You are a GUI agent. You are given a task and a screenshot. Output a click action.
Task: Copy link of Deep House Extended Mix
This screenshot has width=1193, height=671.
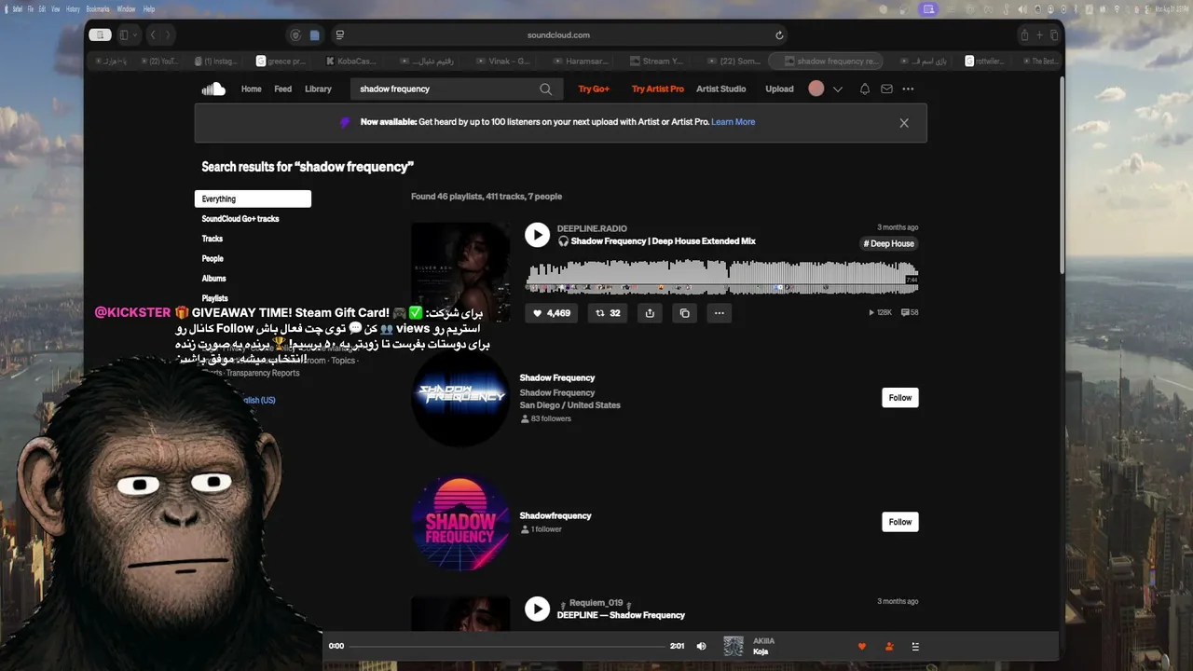685,313
